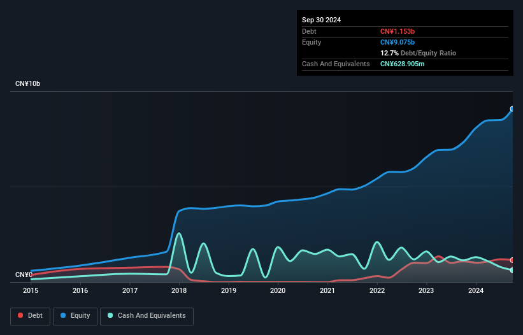Screen dimensions: 523x335
Task: Click the CN¥0 y-axis label
Action: click(24, 274)
